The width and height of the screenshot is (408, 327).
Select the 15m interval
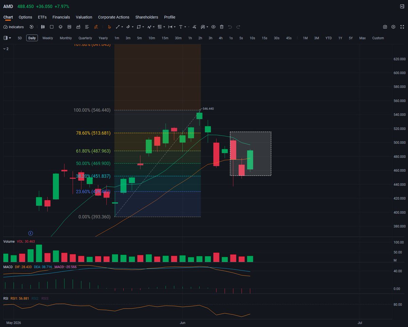tap(165, 38)
